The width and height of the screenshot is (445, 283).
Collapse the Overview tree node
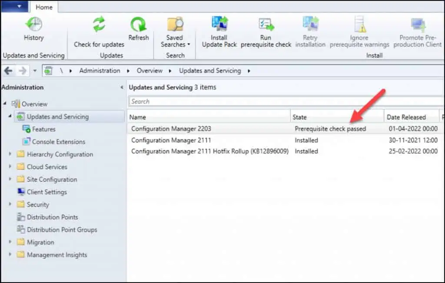pos(5,103)
